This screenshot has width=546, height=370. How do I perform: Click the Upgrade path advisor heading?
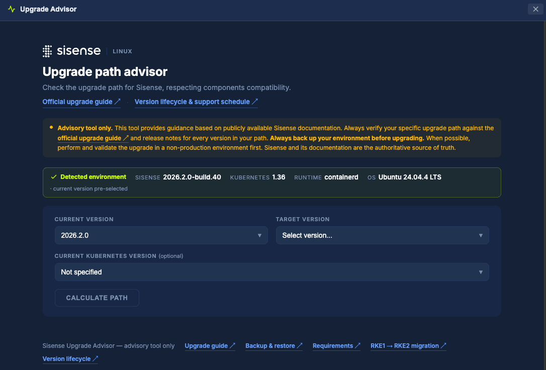click(105, 72)
